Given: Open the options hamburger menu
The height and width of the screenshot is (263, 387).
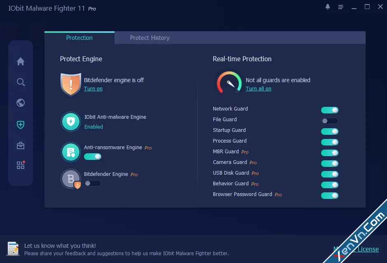Looking at the screenshot, I should [x=340, y=7].
